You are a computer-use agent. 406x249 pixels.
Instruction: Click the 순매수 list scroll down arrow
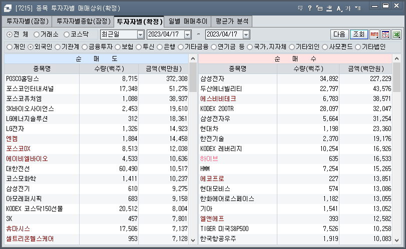click(x=396, y=240)
